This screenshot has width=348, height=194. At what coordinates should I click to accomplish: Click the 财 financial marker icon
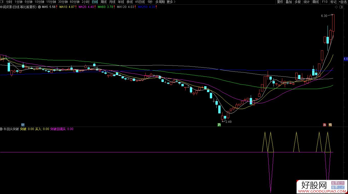coord(23,125)
